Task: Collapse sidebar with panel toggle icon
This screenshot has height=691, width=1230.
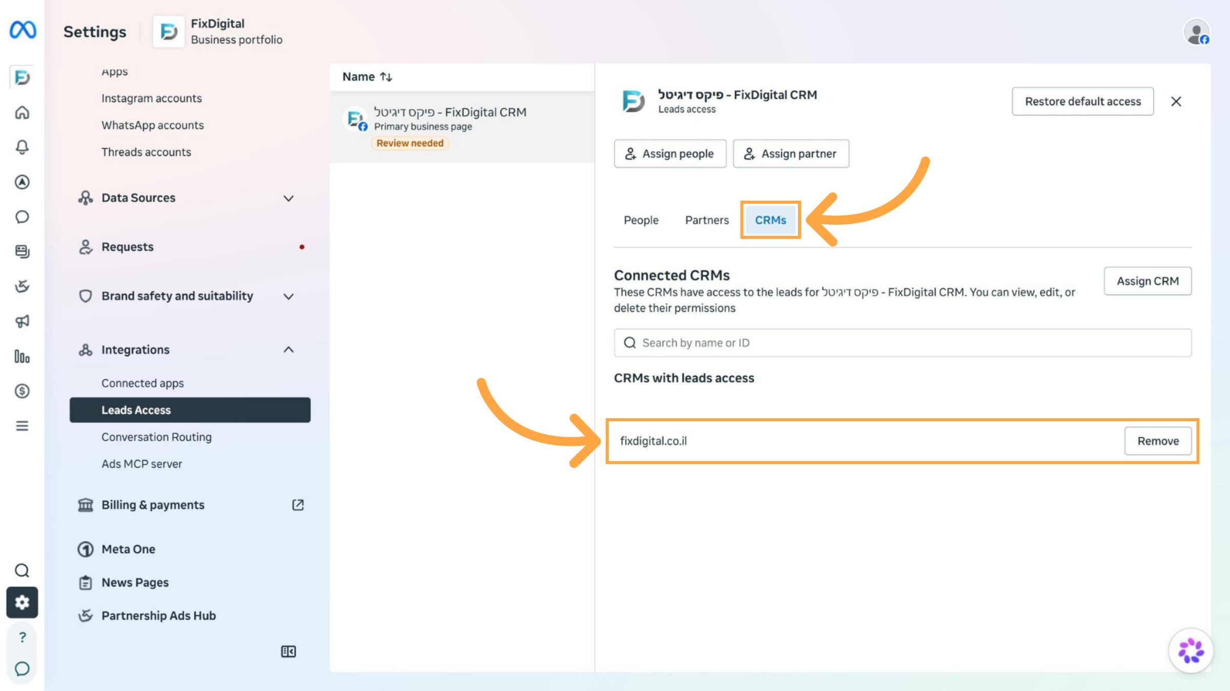Action: (289, 652)
